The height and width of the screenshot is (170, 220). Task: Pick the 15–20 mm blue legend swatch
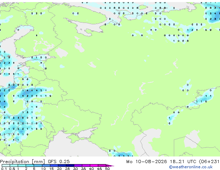click(x=54, y=165)
